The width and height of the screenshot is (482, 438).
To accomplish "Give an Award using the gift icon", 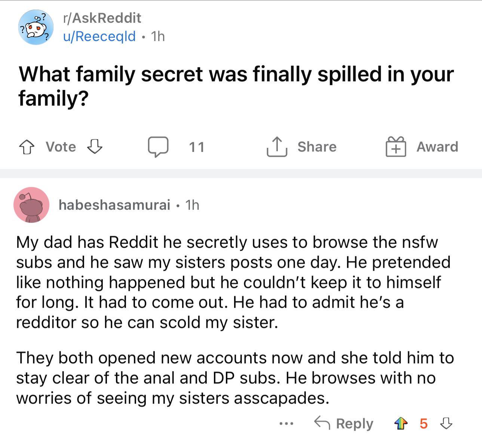I will pyautogui.click(x=395, y=147).
